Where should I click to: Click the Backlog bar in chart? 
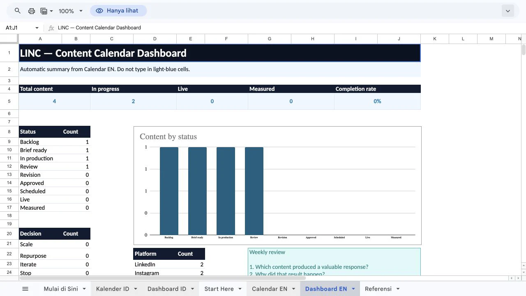[x=169, y=191]
